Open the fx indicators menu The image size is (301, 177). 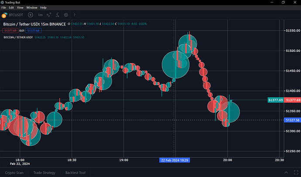tap(58, 15)
